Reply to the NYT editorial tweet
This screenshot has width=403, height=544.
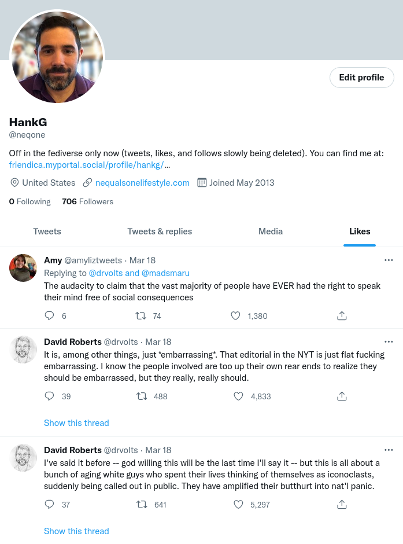coord(50,396)
